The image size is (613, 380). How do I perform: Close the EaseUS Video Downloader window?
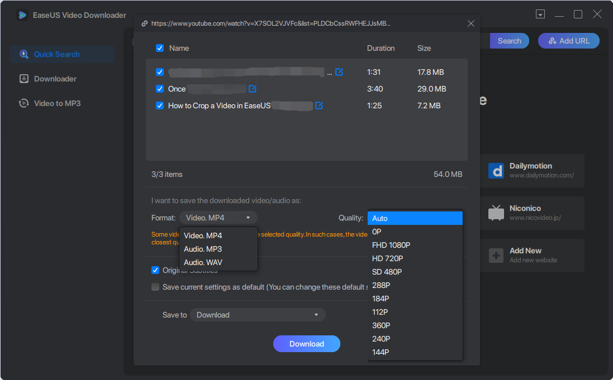(x=597, y=15)
